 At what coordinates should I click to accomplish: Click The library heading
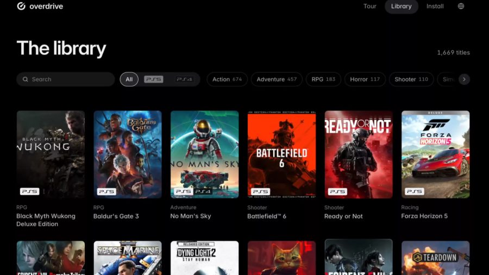(x=61, y=48)
